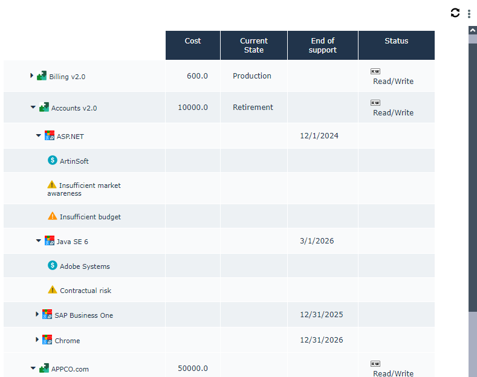Collapse the Accounts v2.0 node
Screen dimensions: 477x377
pos(33,108)
